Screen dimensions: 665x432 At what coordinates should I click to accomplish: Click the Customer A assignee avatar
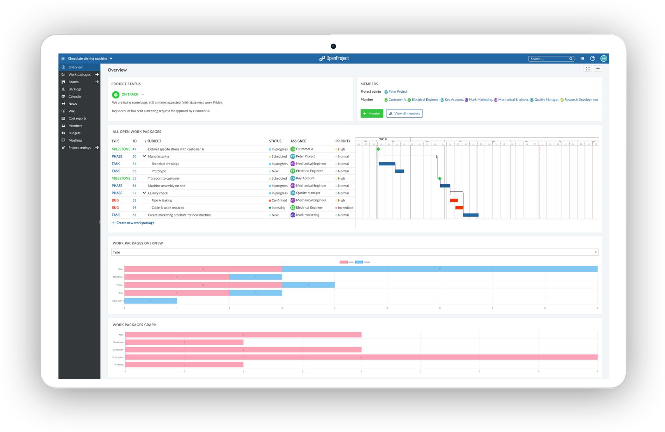pyautogui.click(x=292, y=149)
